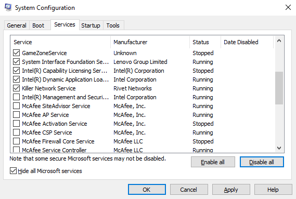
Task: Click the services list scrollbar thumb
Action: [x=279, y=88]
